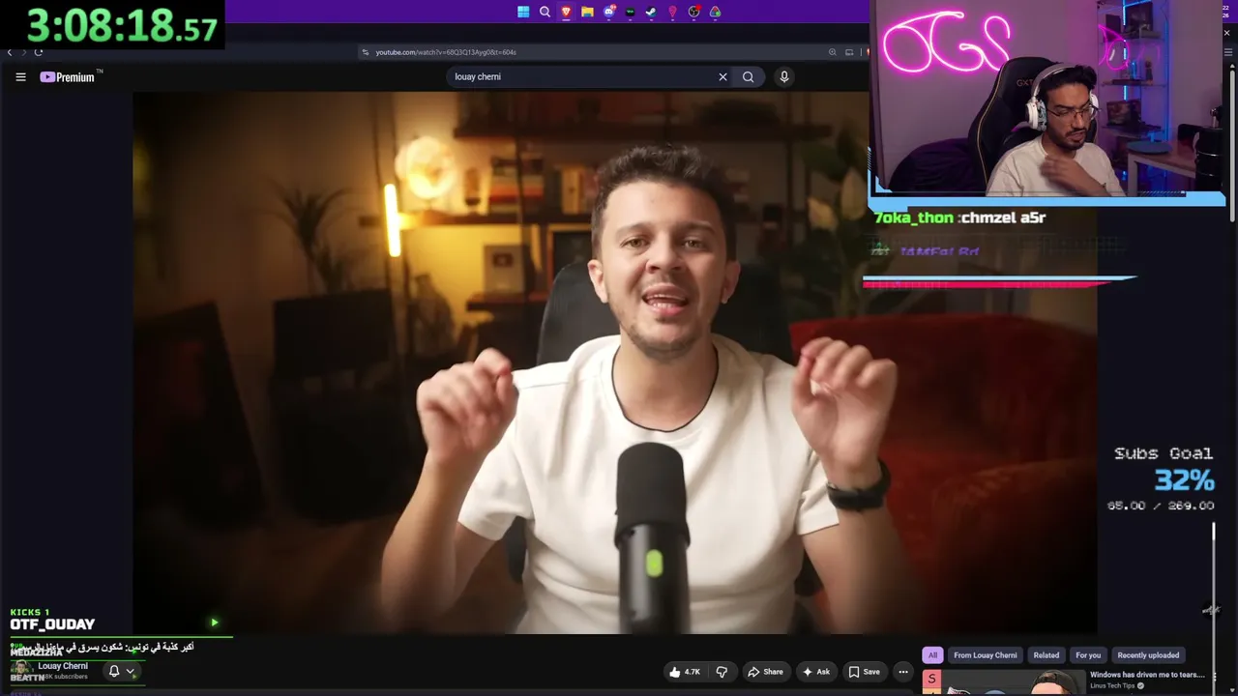The height and width of the screenshot is (696, 1238).
Task: Click the zoom icon in address bar
Action: [x=832, y=52]
